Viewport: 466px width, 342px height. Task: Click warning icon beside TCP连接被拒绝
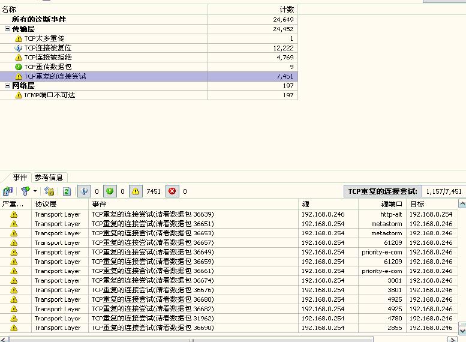[x=19, y=58]
